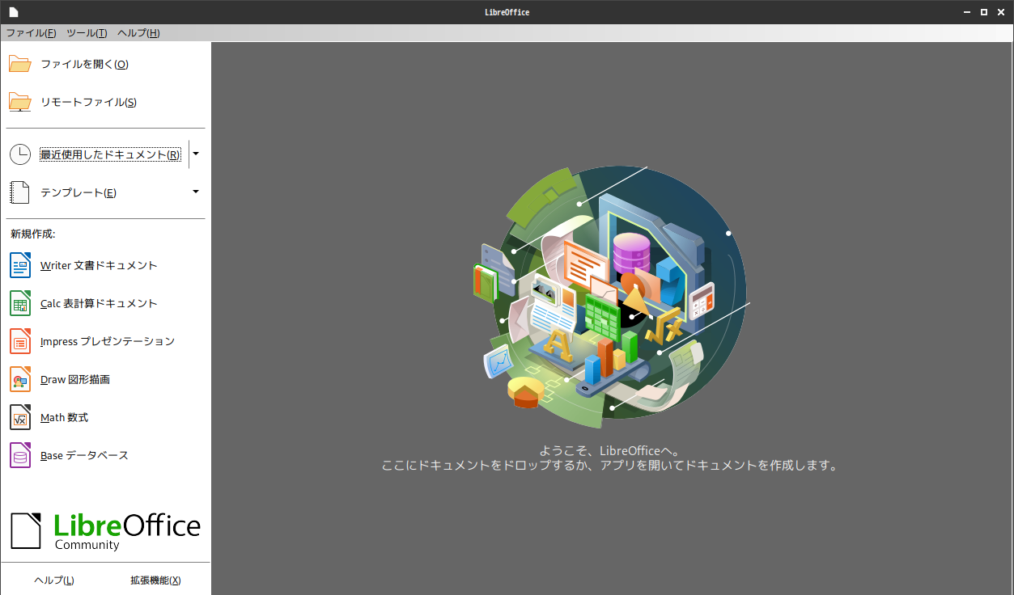Create a new Draw 図形描画
Screen dimensions: 1014x595
click(105, 379)
